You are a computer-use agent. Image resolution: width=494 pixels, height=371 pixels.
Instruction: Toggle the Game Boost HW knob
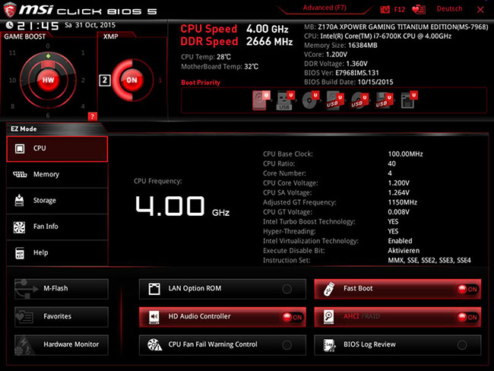(x=48, y=80)
